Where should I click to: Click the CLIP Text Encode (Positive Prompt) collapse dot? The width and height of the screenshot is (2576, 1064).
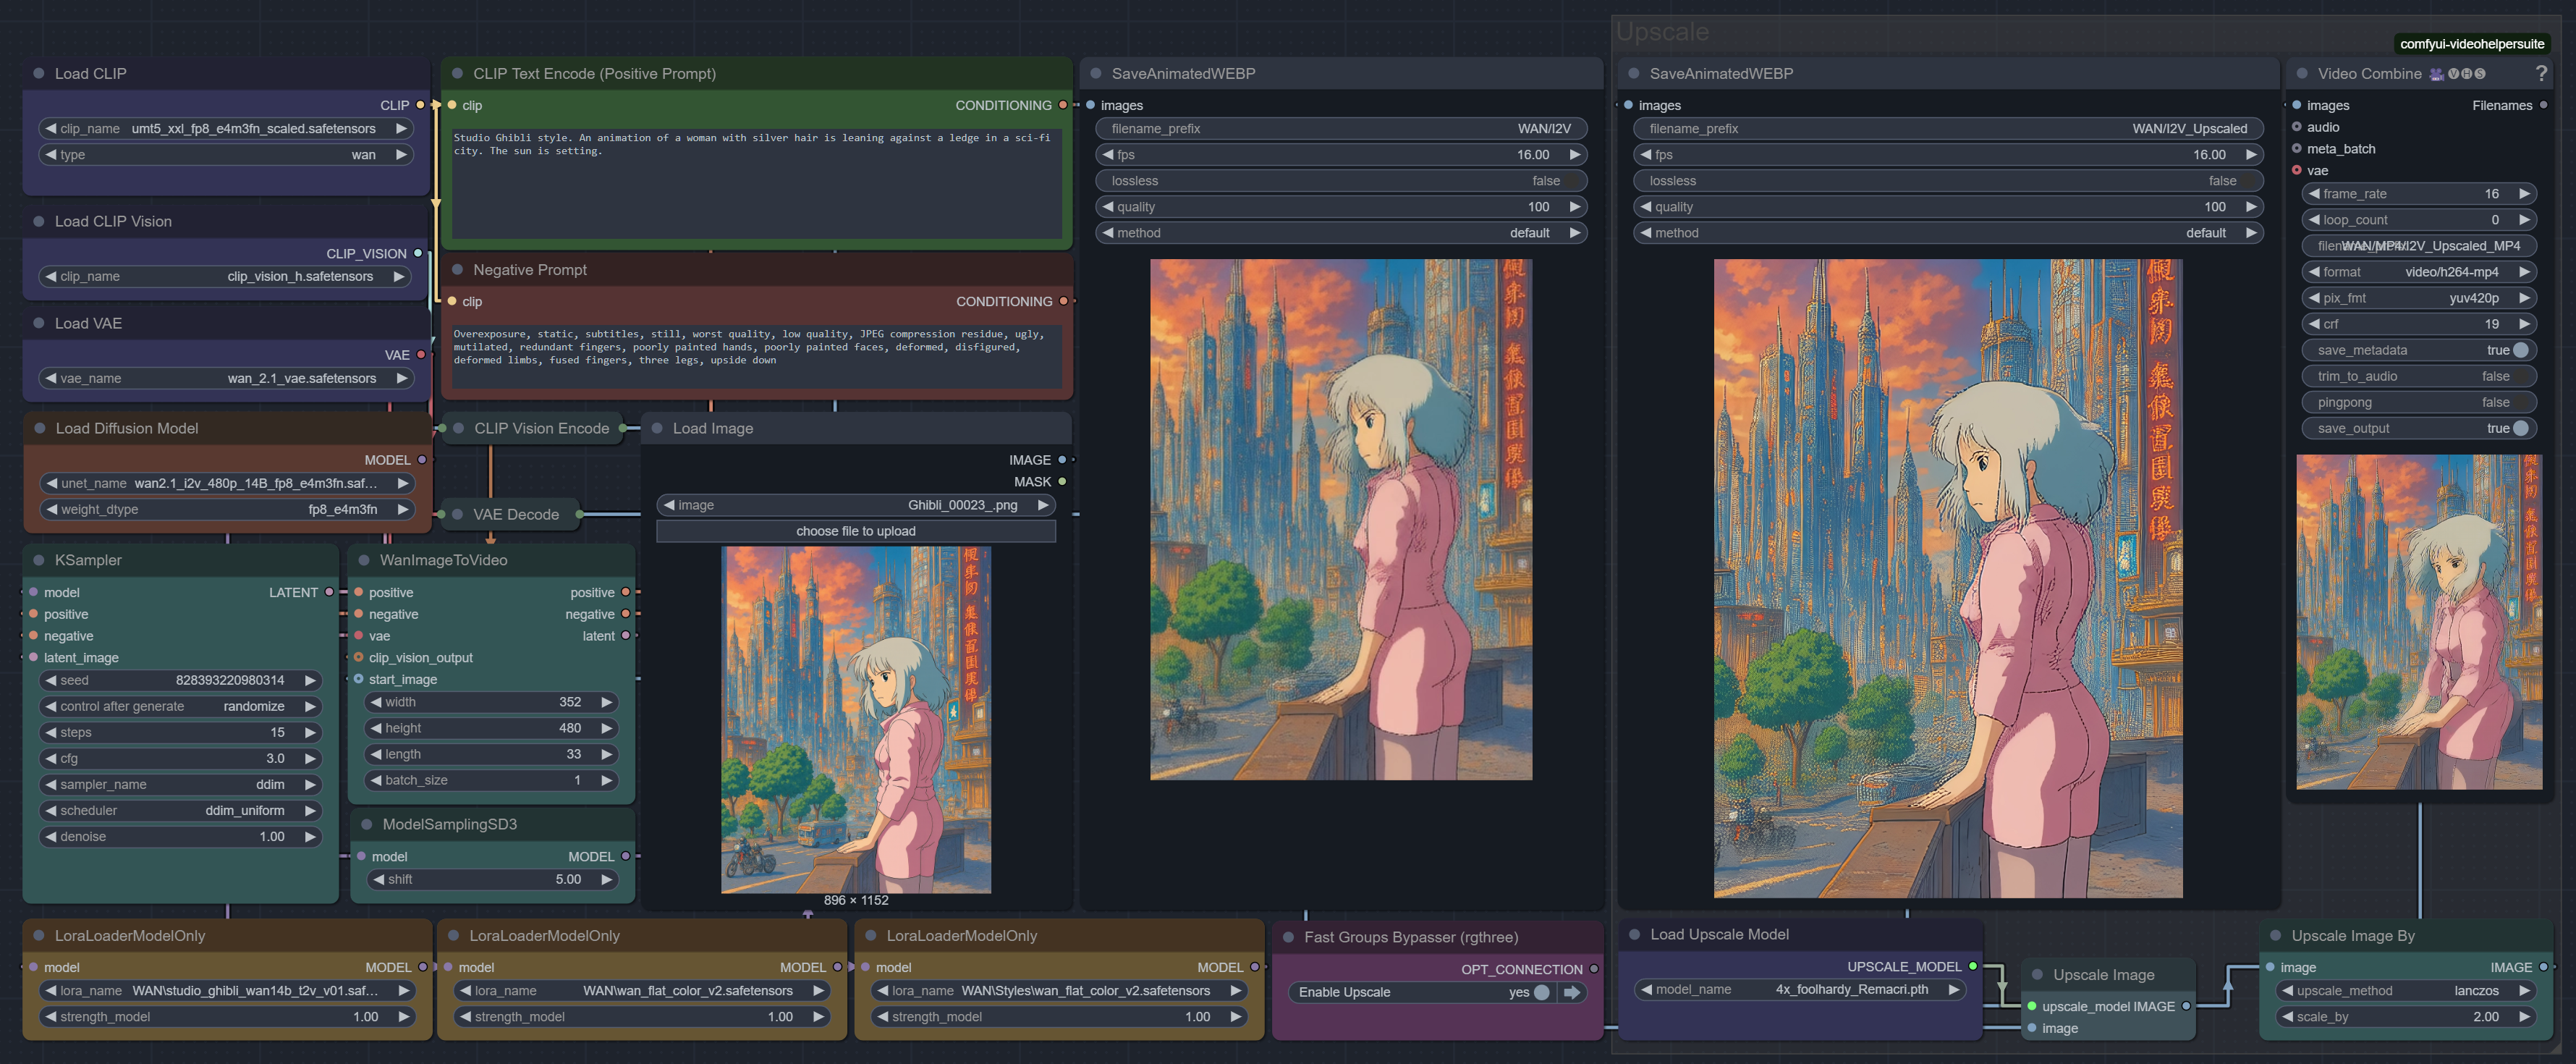tap(457, 74)
